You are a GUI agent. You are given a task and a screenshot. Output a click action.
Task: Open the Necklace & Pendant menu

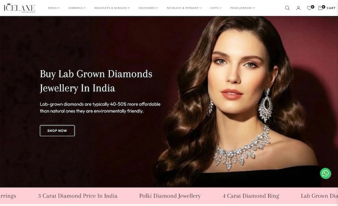click(x=184, y=8)
